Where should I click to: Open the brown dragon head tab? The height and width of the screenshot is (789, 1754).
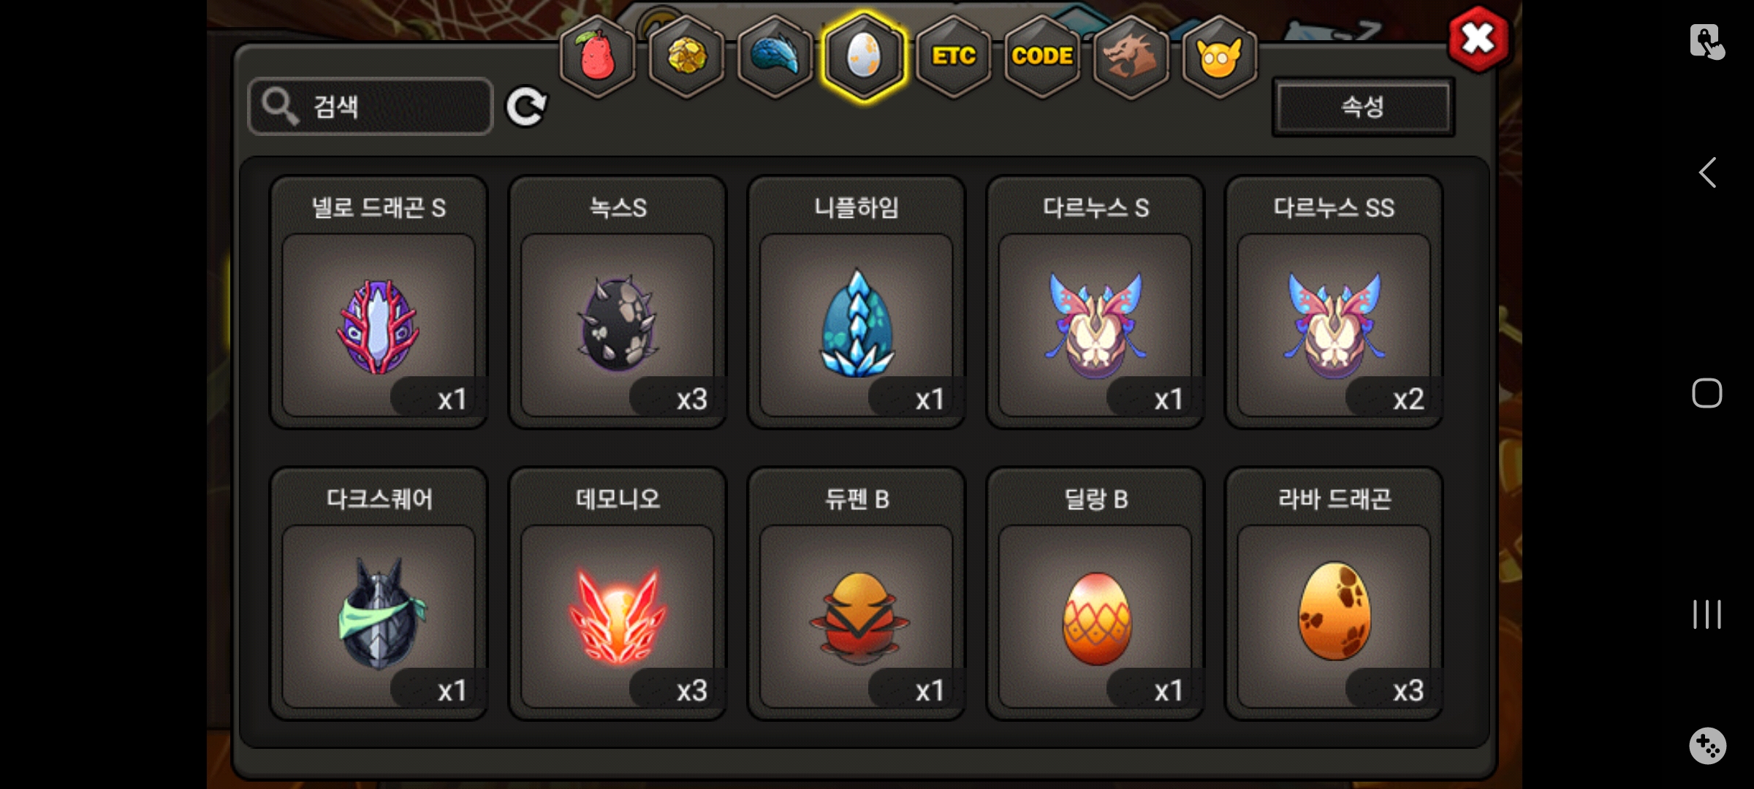tap(1131, 56)
